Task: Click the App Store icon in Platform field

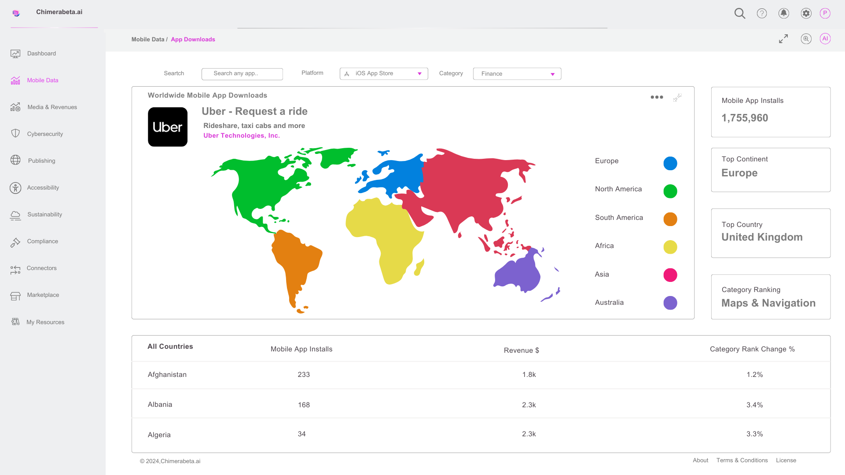Action: click(347, 74)
